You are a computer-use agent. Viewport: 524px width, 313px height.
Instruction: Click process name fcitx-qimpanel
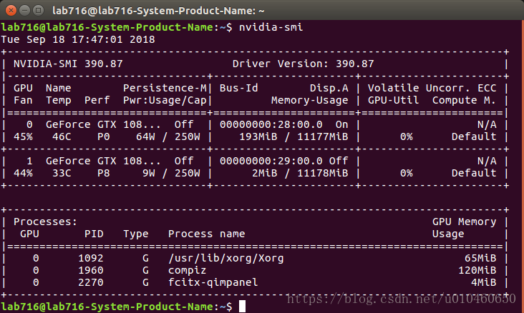click(213, 282)
